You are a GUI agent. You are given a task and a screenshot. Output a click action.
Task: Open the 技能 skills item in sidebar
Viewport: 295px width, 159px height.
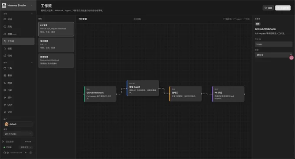(18, 90)
